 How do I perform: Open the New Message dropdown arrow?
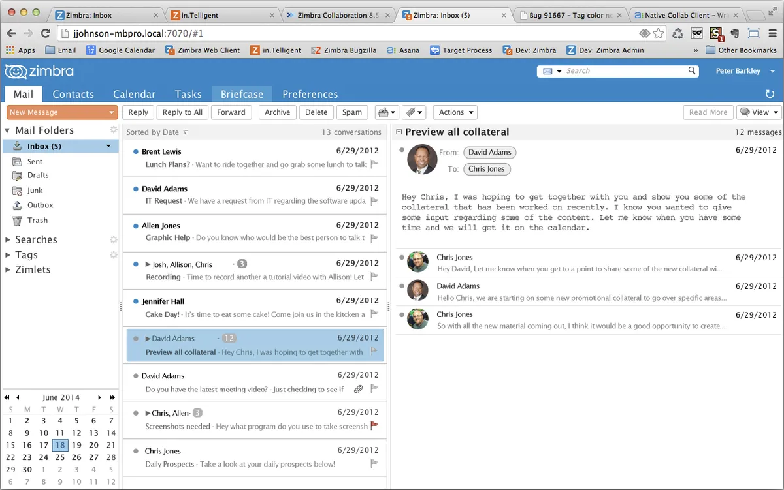[x=112, y=112]
